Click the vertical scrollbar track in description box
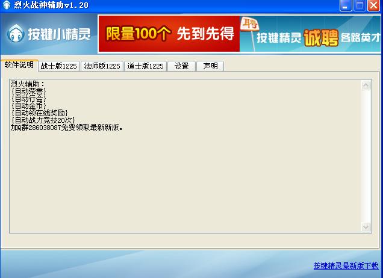 tap(366, 156)
